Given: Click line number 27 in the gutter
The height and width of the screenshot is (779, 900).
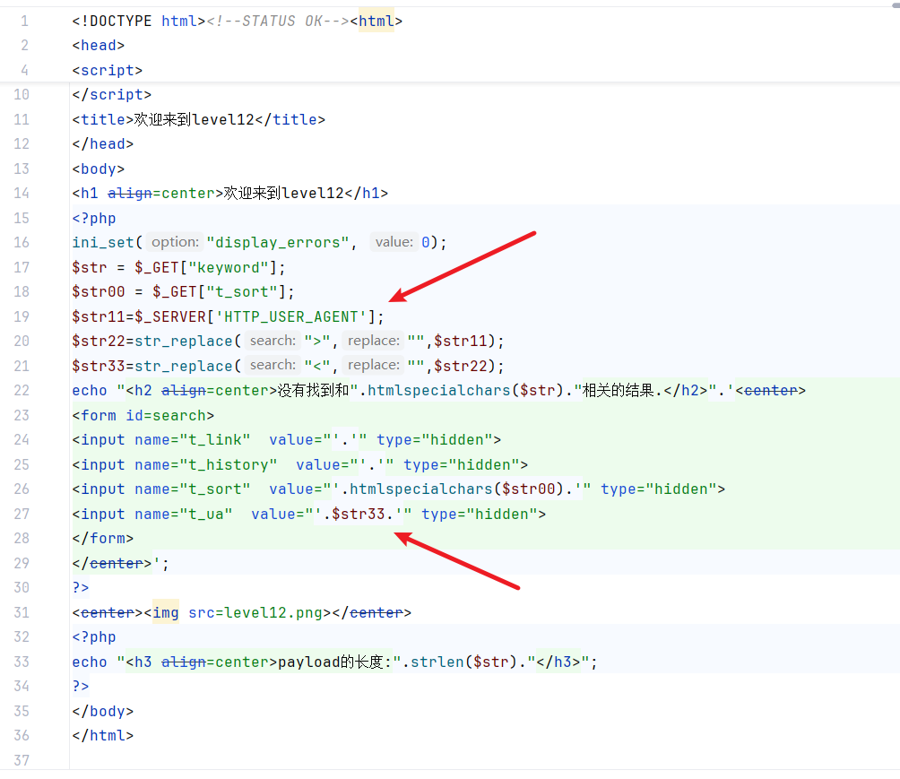Looking at the screenshot, I should [x=22, y=514].
